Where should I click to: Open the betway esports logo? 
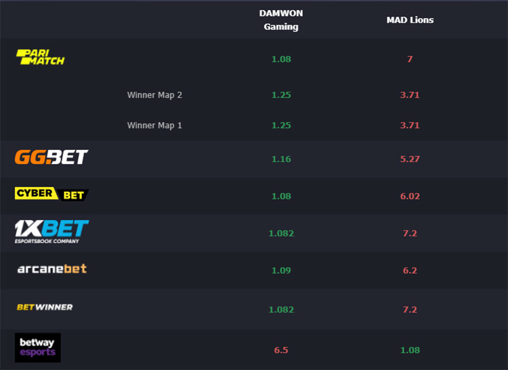pyautogui.click(x=38, y=347)
